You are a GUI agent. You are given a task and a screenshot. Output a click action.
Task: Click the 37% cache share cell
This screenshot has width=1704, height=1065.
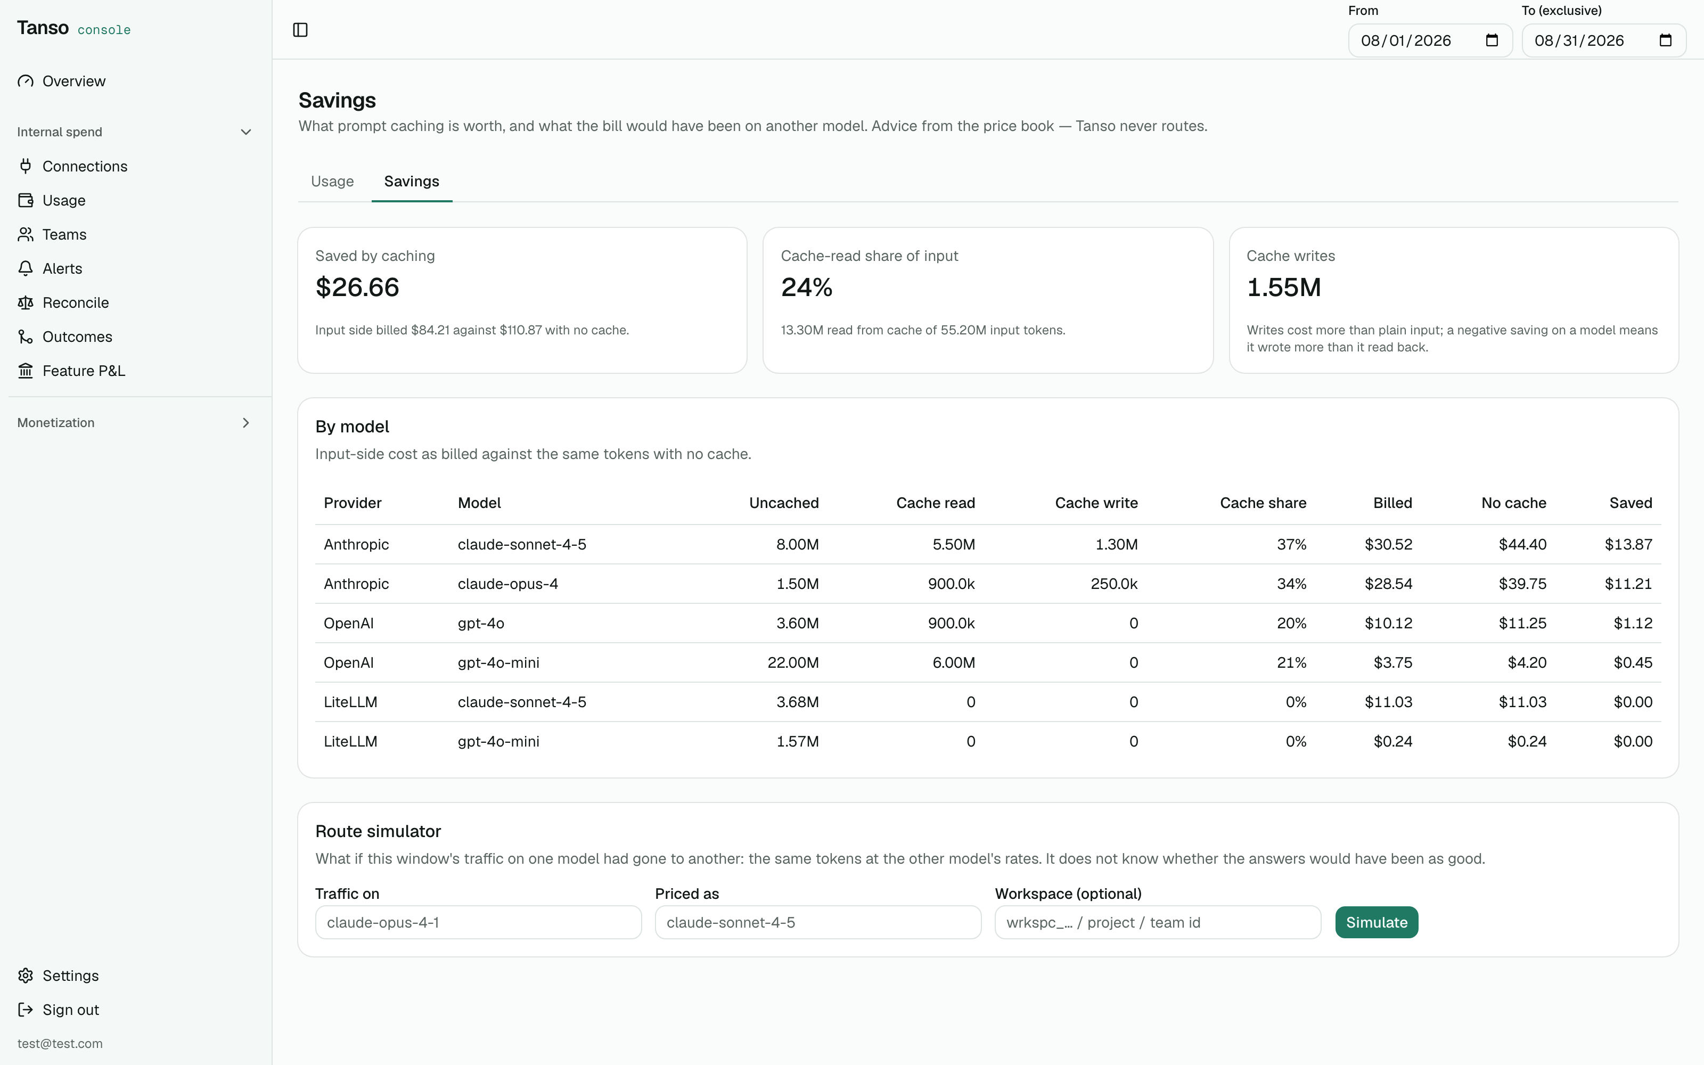(1291, 544)
